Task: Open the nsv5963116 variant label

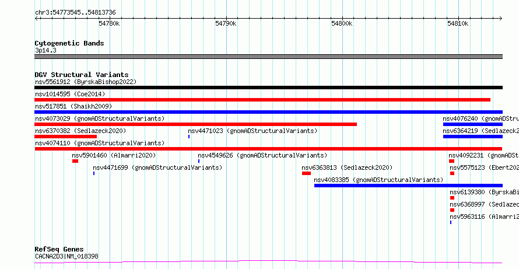Action: tap(484, 216)
